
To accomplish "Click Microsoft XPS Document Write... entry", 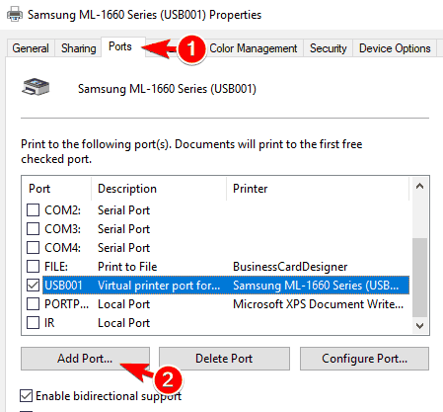I will pos(318,304).
